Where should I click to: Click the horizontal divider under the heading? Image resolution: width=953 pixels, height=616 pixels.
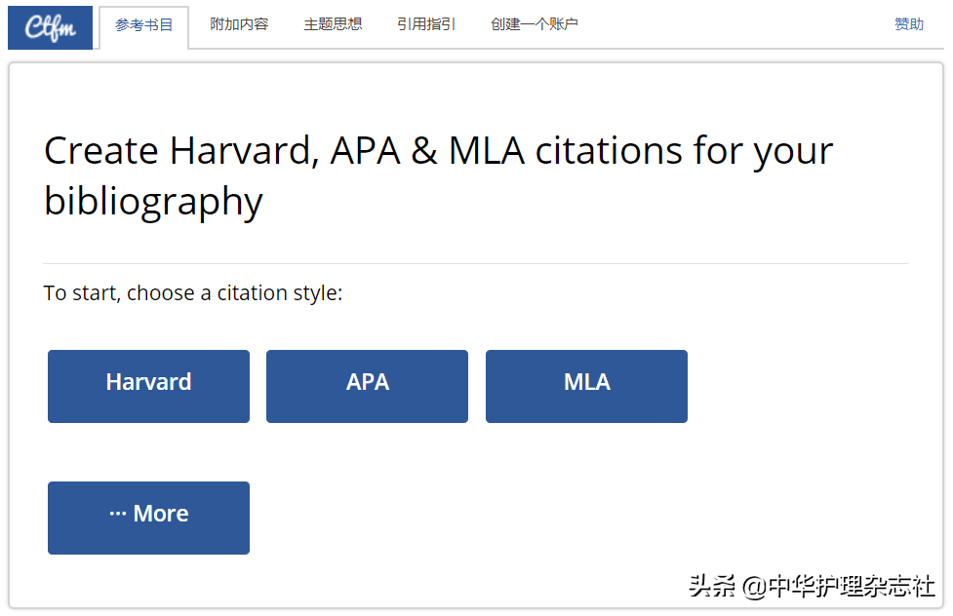click(476, 264)
